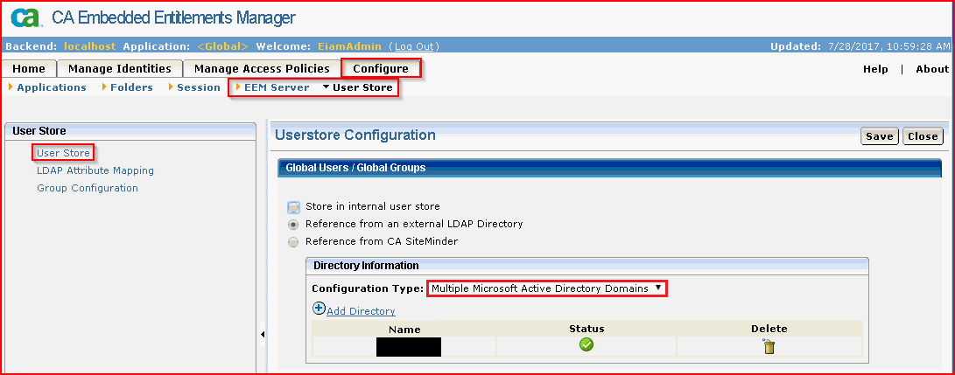Select Reference from an external LDAP Directory
This screenshot has height=375, width=955.
[293, 225]
